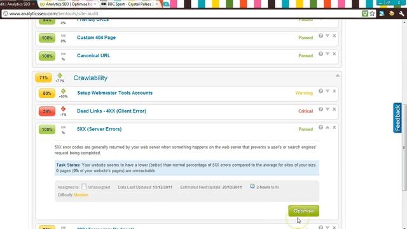
Task: Dismiss Dead Links 4XX task with X
Action: 335,109
